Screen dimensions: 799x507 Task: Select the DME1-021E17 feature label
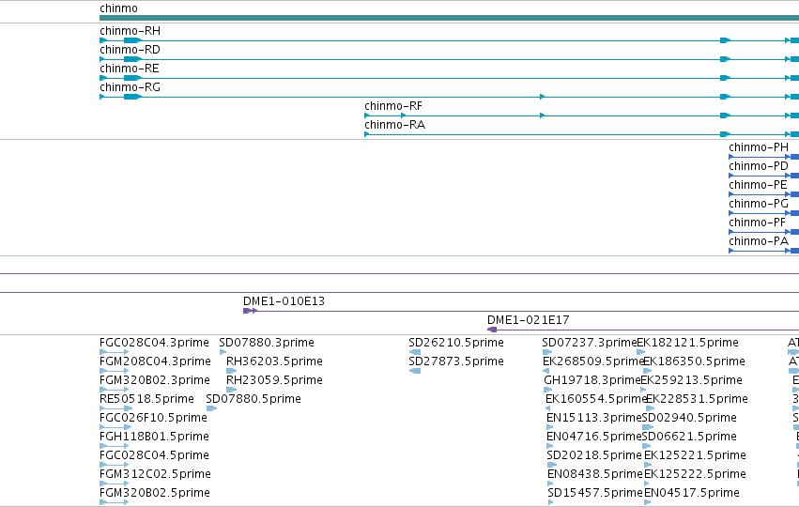click(529, 320)
